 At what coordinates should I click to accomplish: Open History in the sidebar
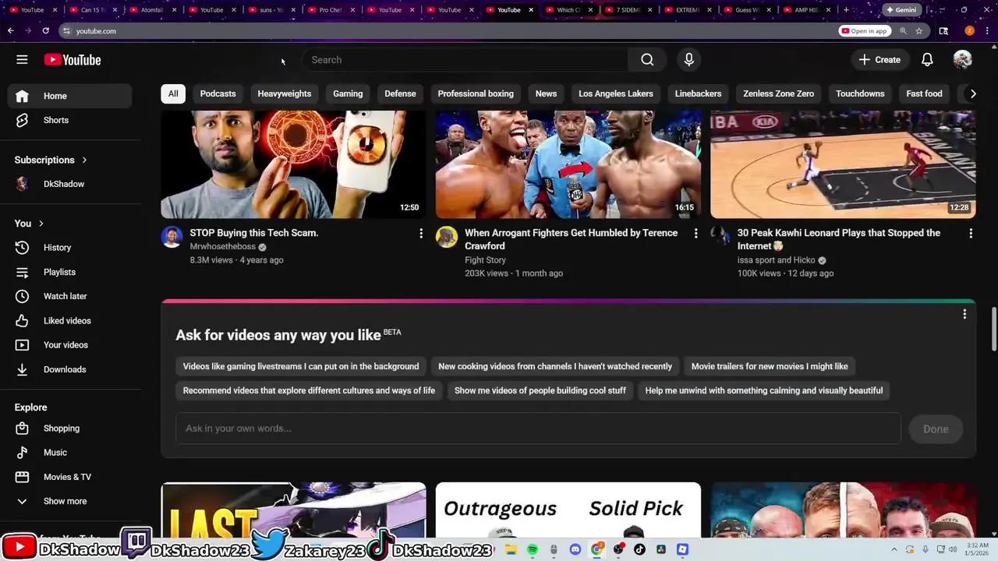coord(70,248)
